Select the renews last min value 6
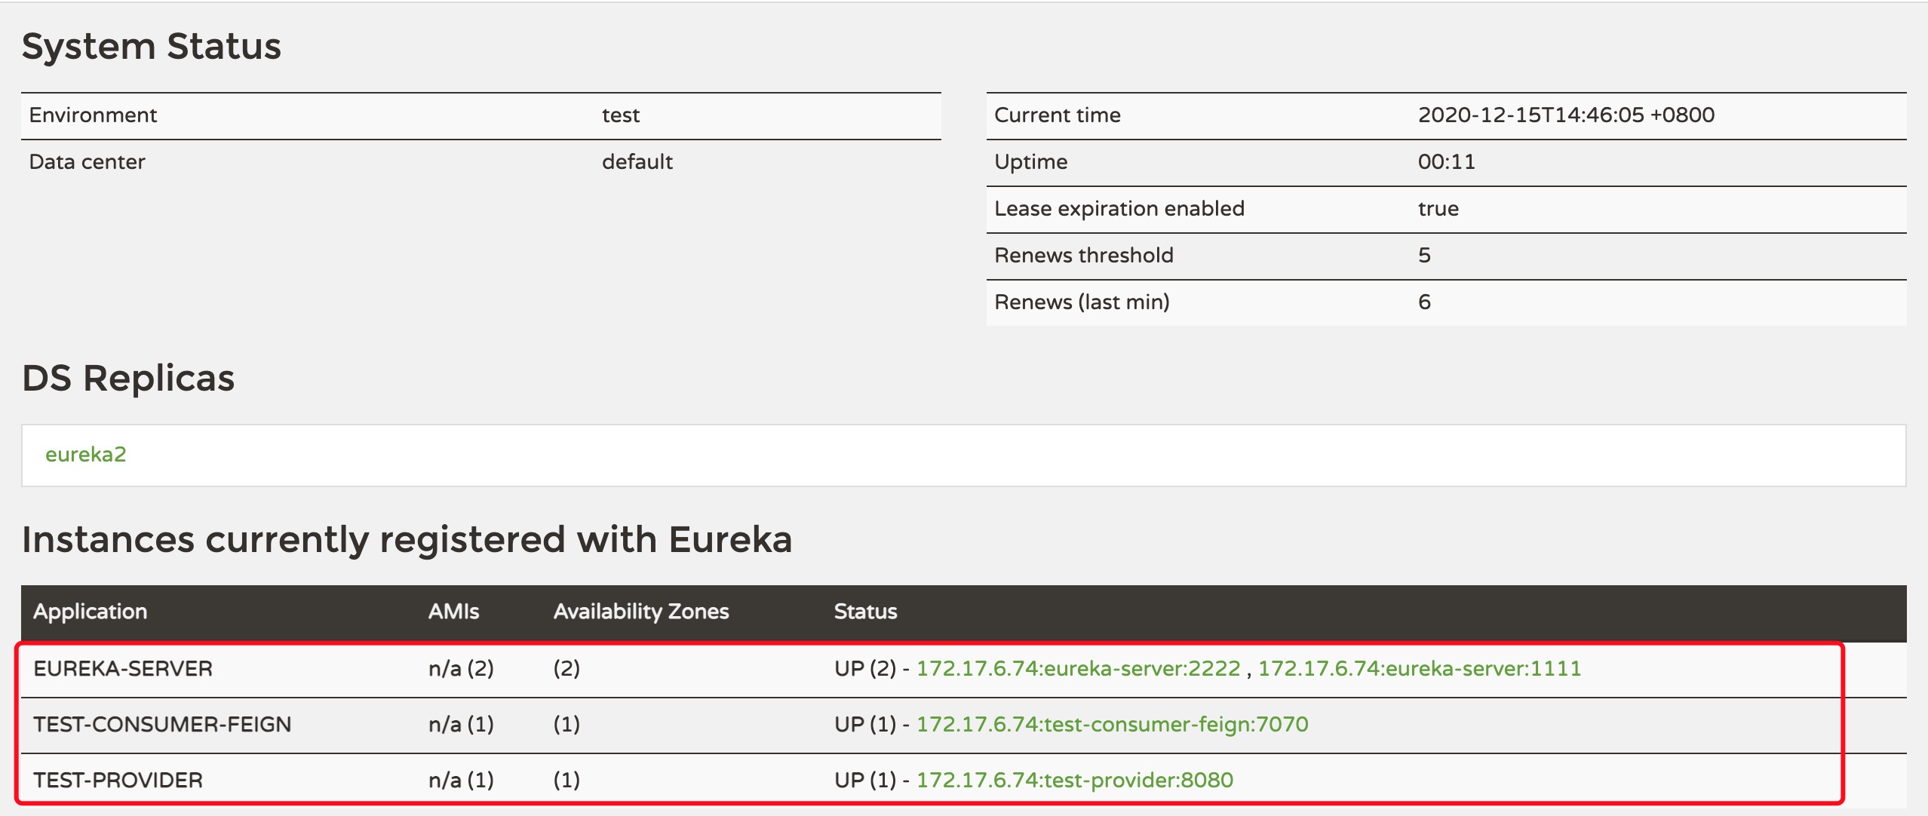 [1424, 302]
